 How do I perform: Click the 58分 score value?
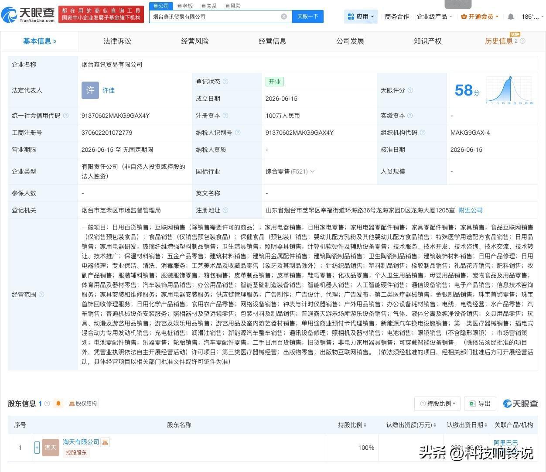[467, 90]
